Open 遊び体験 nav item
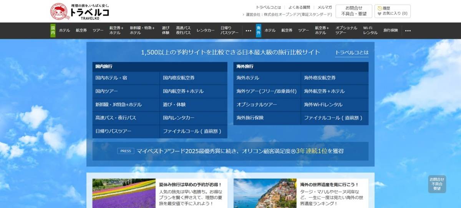Viewport: 461px width, 208px height. [166, 31]
